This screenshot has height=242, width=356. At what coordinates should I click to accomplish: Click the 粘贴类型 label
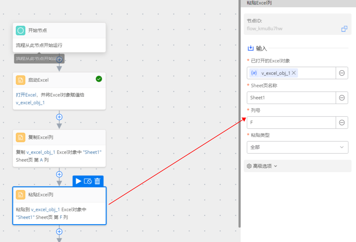[x=260, y=135]
